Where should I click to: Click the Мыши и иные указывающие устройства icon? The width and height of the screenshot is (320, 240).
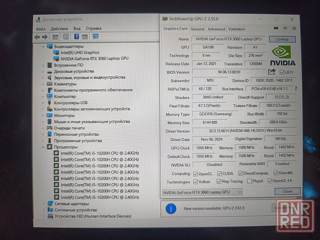tap(50, 121)
